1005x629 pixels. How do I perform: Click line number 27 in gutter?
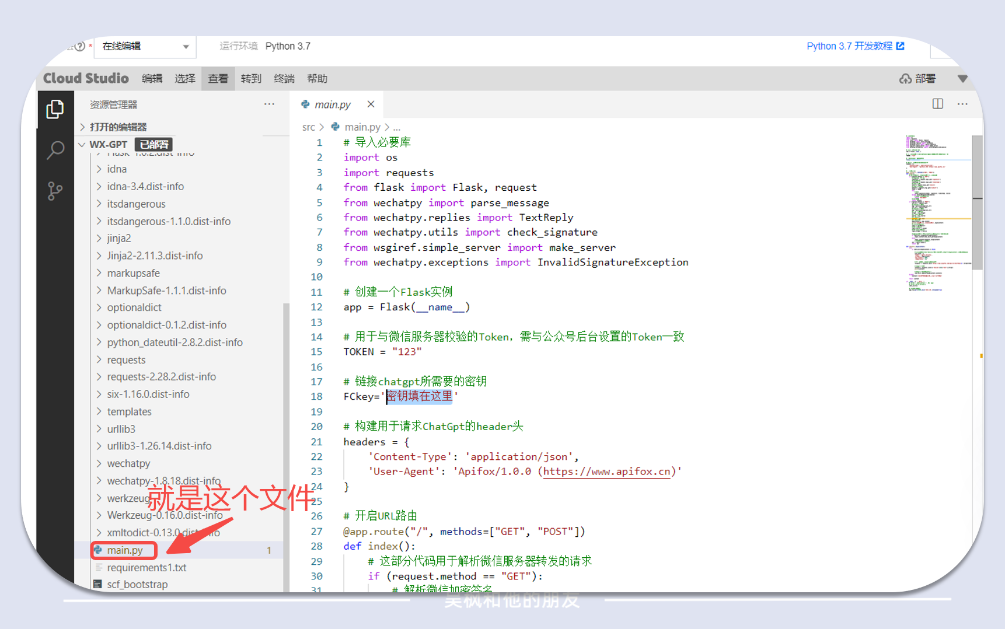coord(316,532)
